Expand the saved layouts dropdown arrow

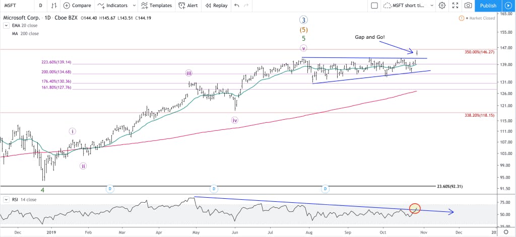click(431, 6)
